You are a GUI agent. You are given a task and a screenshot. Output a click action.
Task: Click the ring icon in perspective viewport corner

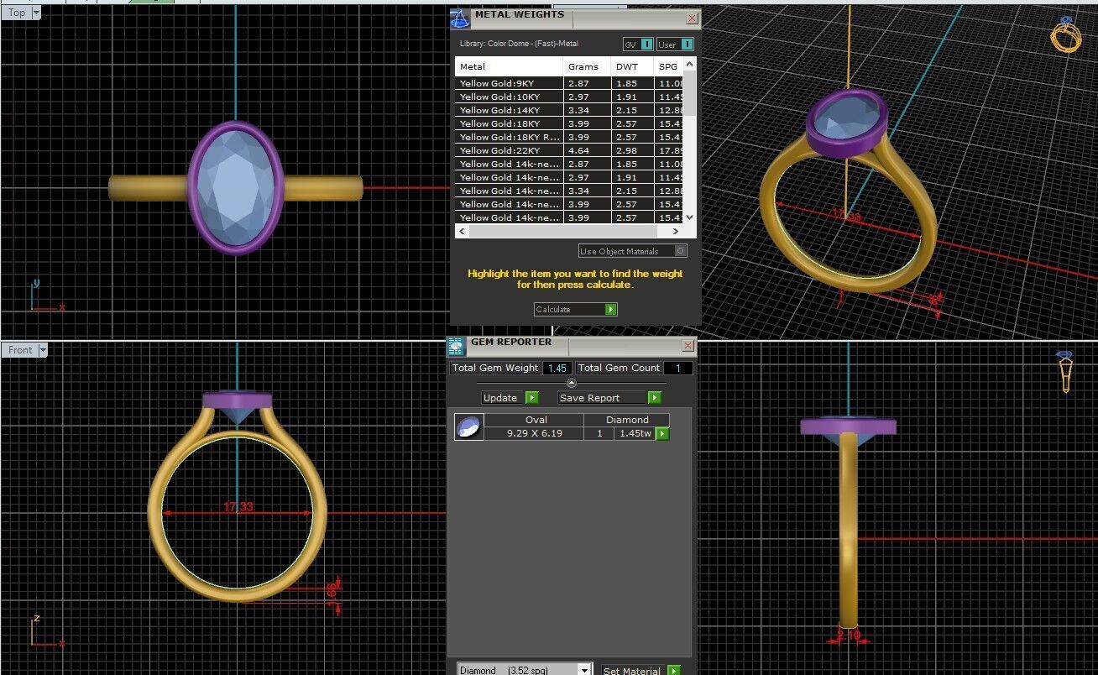click(x=1067, y=34)
